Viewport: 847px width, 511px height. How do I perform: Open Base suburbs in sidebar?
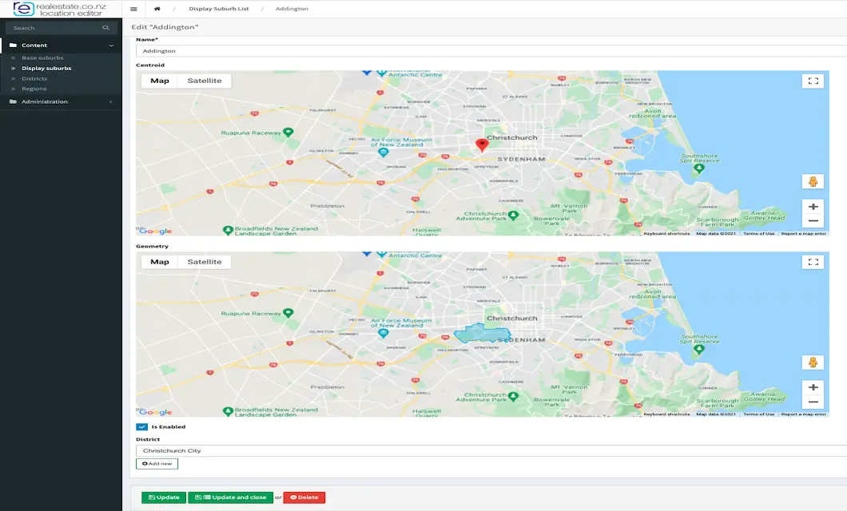tap(42, 57)
